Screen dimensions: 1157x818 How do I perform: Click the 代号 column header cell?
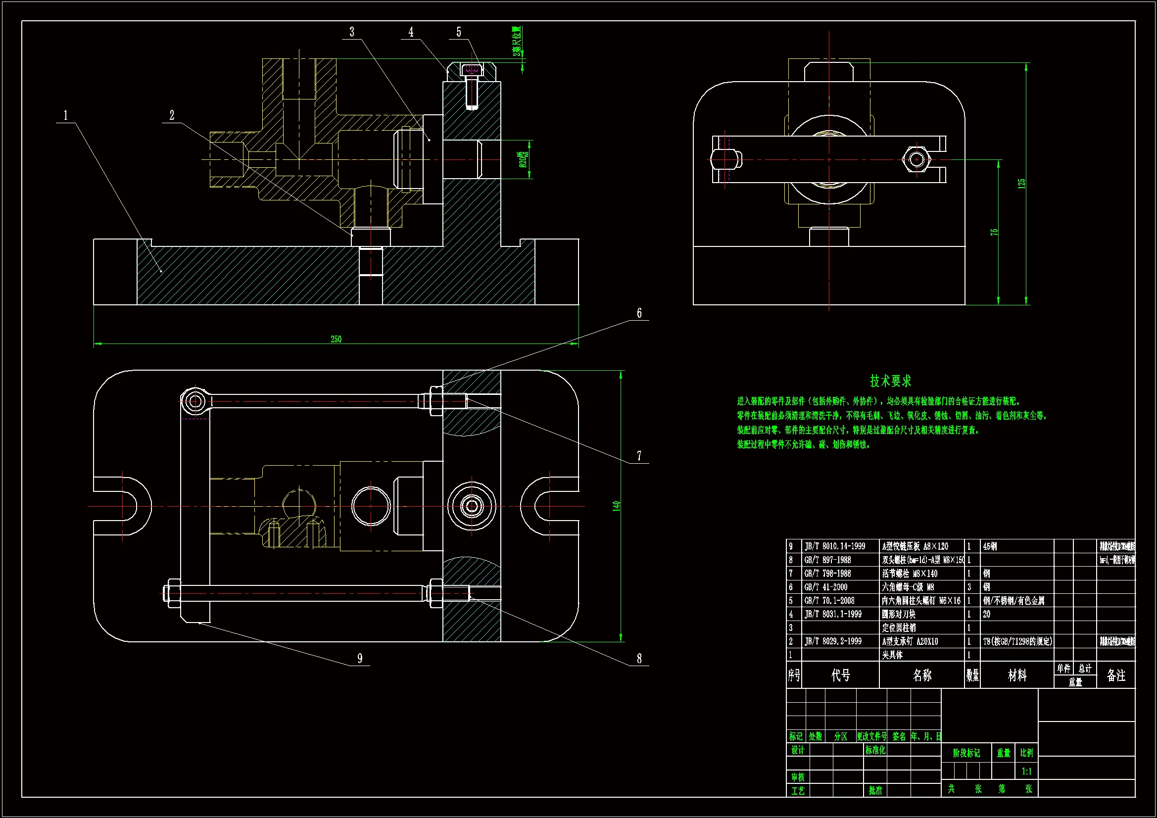[x=841, y=675]
